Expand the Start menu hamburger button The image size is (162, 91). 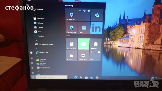pyautogui.click(x=27, y=5)
